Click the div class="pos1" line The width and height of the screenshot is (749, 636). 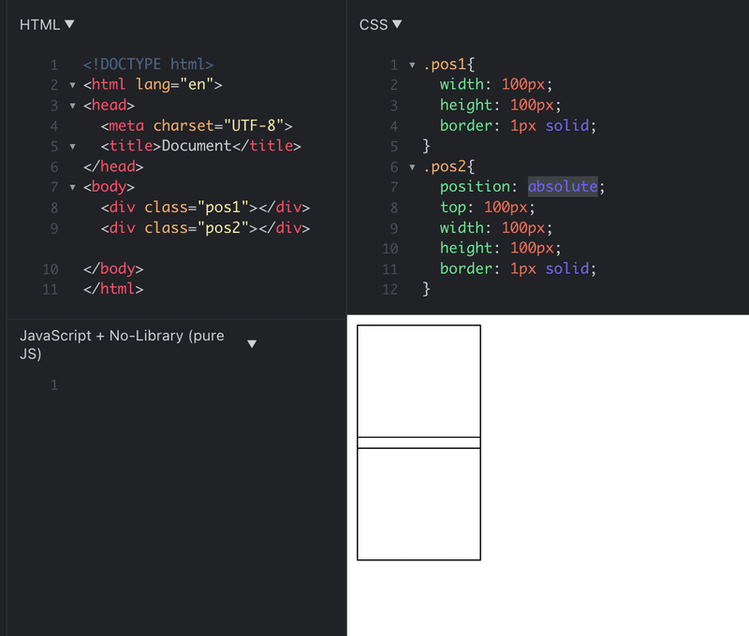[205, 208]
